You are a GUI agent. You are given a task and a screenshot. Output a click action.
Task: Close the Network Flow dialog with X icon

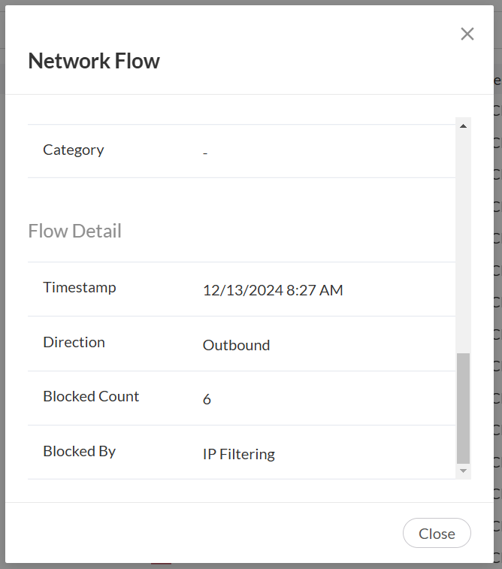coord(467,34)
